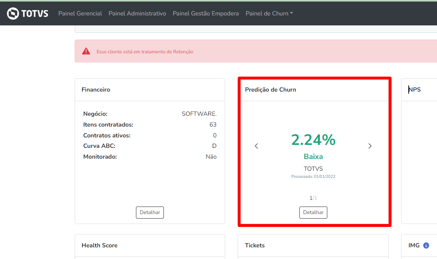Click the Predição de Churn card title

[271, 90]
